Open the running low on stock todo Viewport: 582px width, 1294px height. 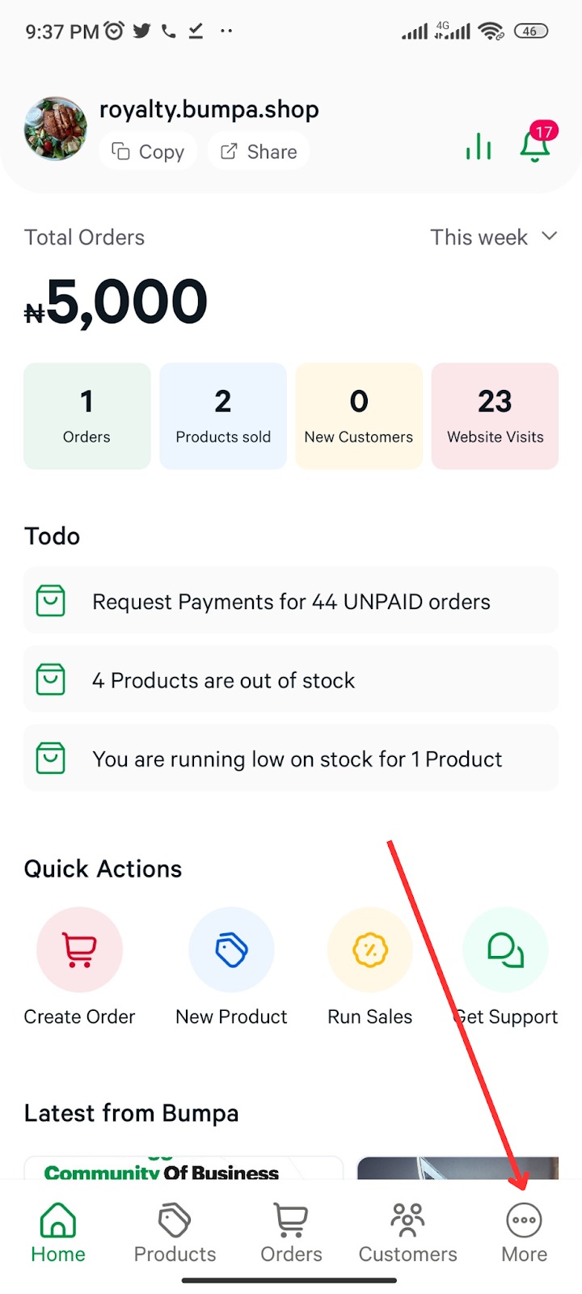[x=291, y=759]
